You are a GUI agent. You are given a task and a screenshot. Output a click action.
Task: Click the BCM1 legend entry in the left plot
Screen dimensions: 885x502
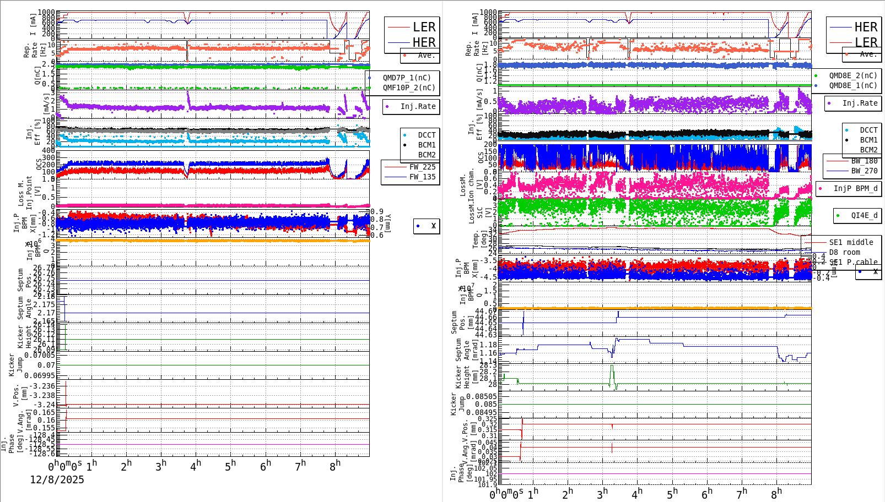pos(427,145)
